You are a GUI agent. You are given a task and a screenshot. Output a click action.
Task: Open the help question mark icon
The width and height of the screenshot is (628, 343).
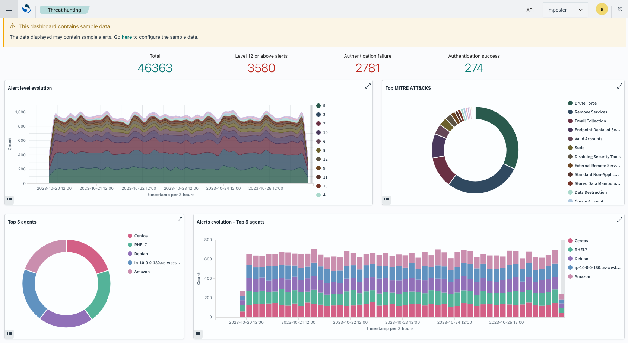pos(620,9)
